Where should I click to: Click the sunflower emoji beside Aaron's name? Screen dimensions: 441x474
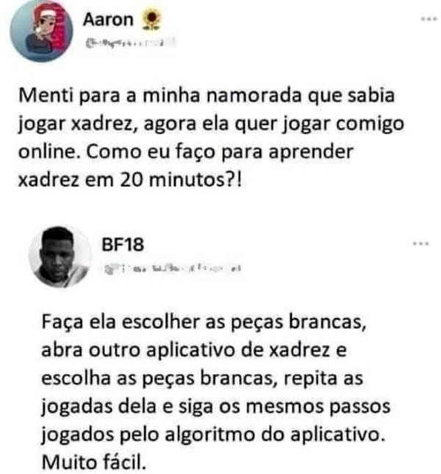(x=151, y=19)
